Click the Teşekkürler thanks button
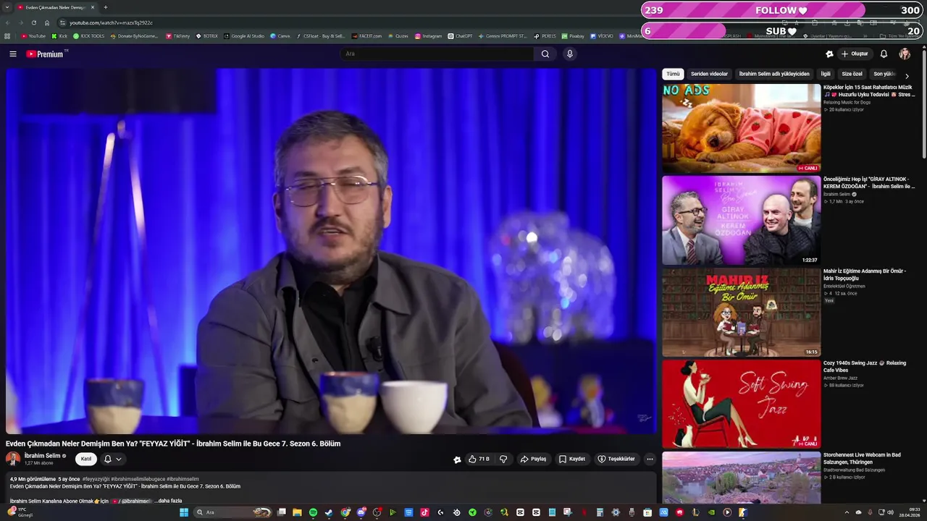The width and height of the screenshot is (927, 521). pos(616,459)
